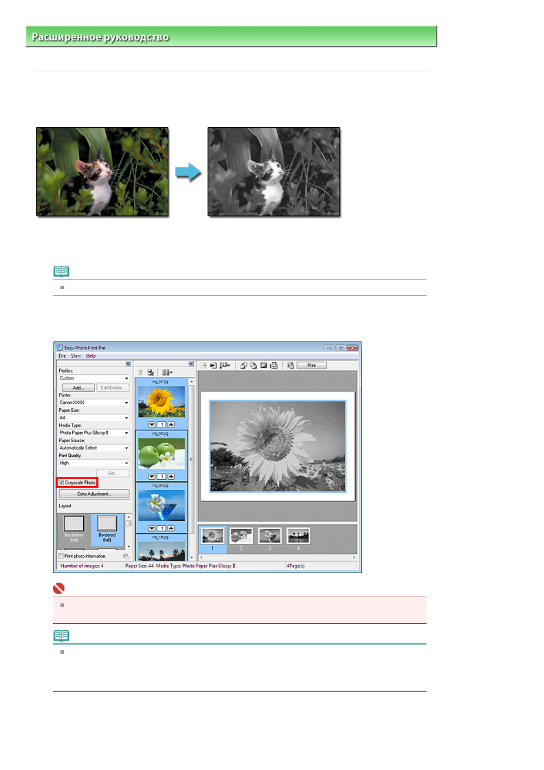Select page 4 thumbnail in the page strip
Screen dimensions: 544x770
tap(298, 536)
